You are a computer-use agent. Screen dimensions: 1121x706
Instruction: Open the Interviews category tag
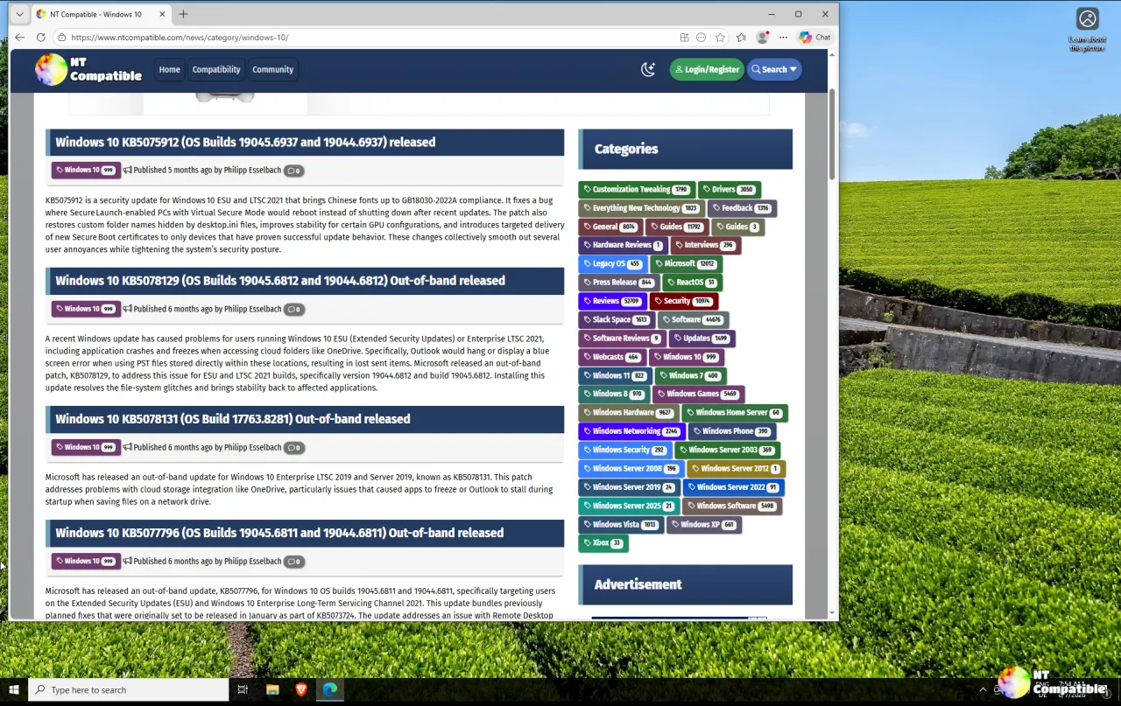coord(706,245)
